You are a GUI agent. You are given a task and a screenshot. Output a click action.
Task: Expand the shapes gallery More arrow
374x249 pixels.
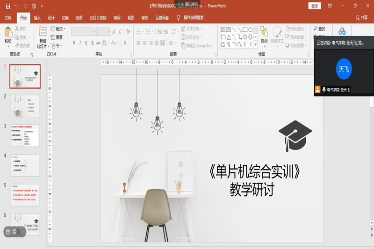click(x=255, y=44)
